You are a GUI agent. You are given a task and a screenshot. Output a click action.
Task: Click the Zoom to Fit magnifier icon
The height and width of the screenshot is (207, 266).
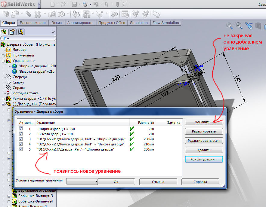pos(230,26)
